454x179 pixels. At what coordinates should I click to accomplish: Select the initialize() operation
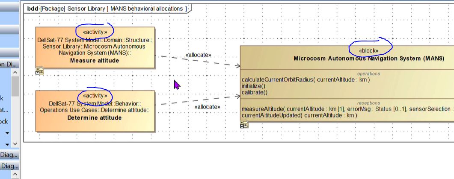253,86
